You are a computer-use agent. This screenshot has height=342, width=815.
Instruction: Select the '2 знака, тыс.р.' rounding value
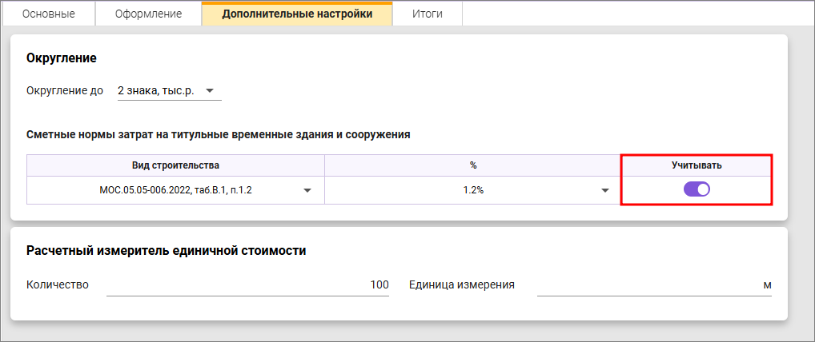point(155,91)
